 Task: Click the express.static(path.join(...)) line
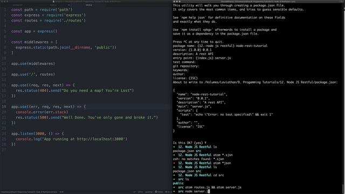pos(66,47)
